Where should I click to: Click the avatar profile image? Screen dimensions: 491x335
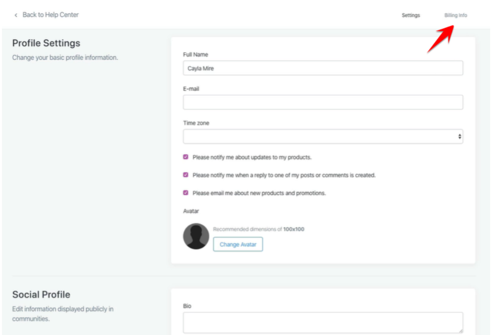tap(196, 236)
